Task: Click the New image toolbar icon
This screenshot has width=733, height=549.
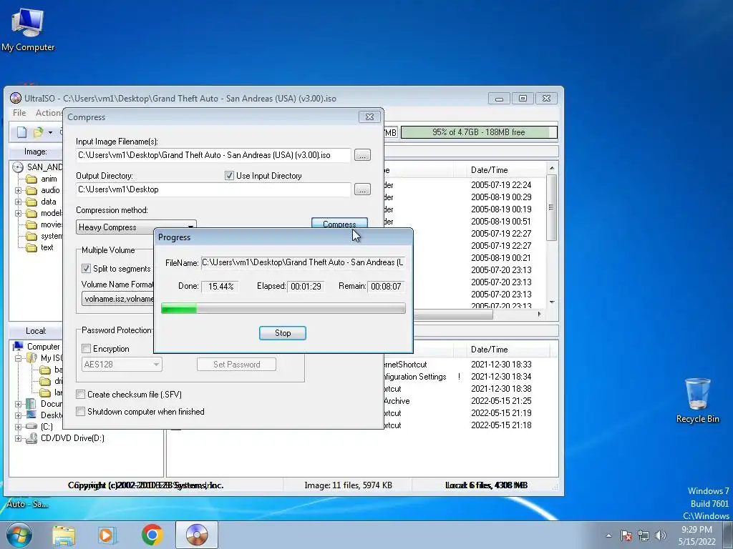Action: pos(21,132)
